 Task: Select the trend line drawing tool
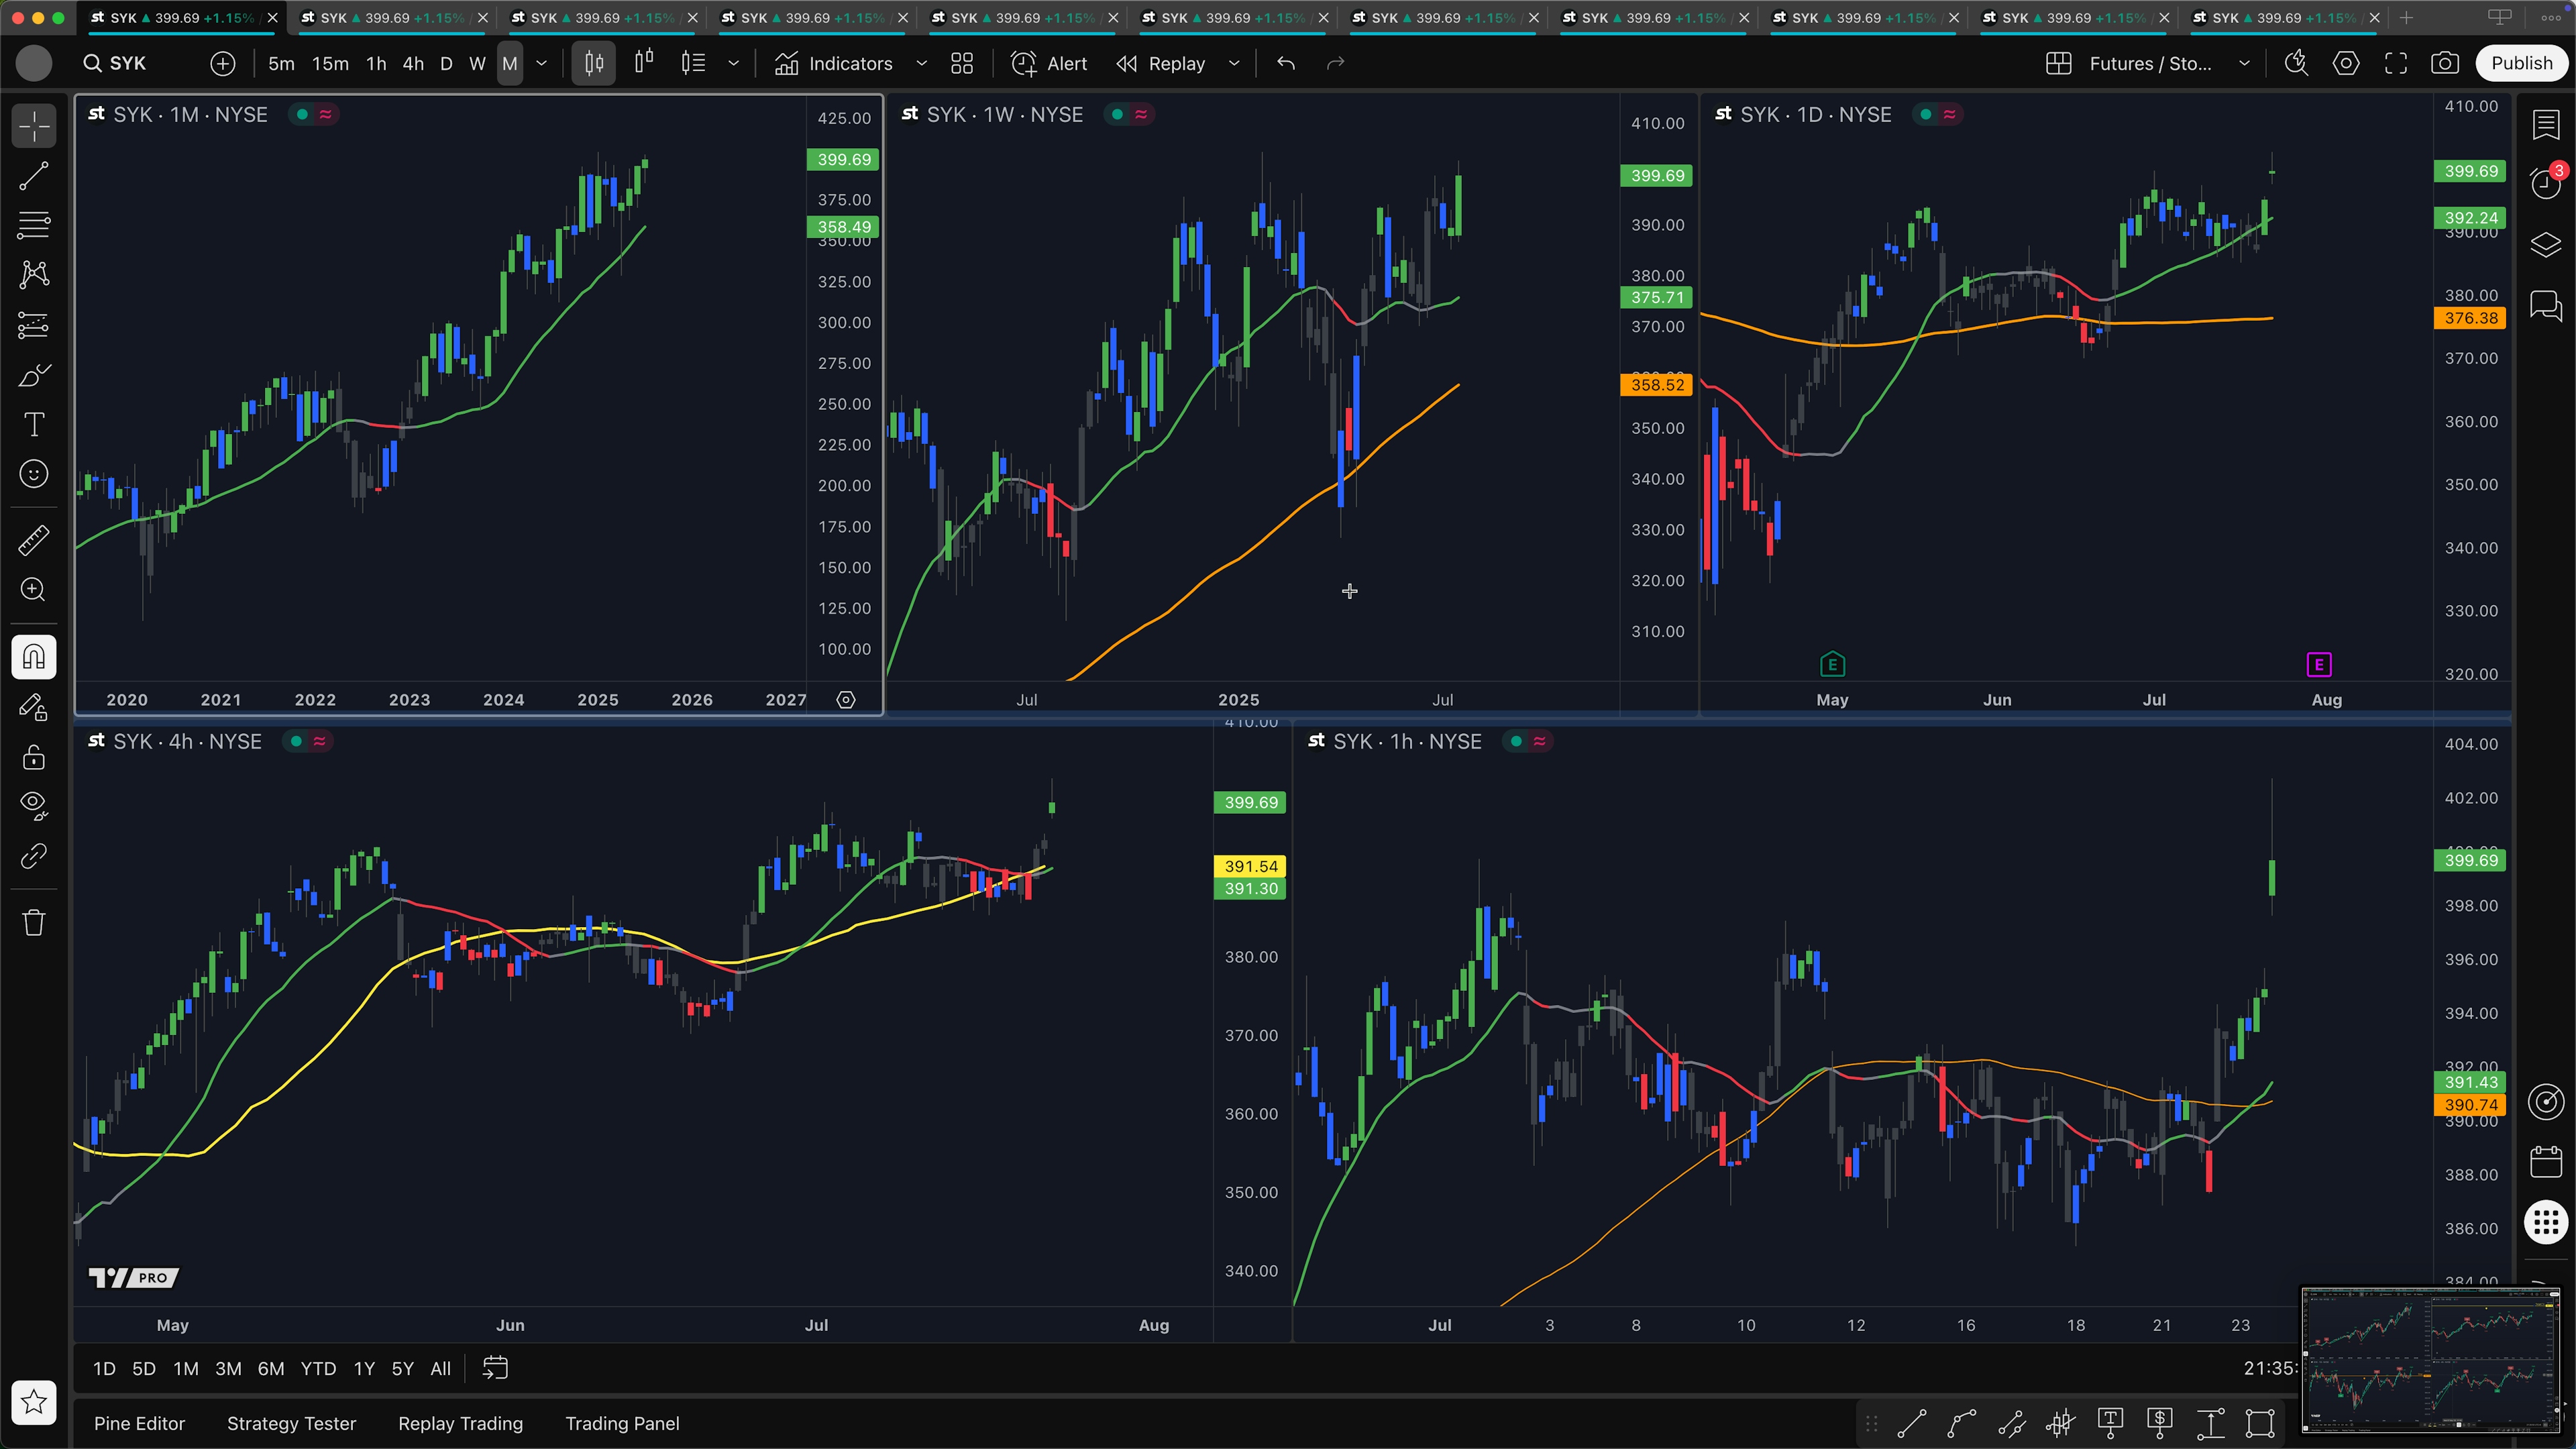(x=34, y=176)
